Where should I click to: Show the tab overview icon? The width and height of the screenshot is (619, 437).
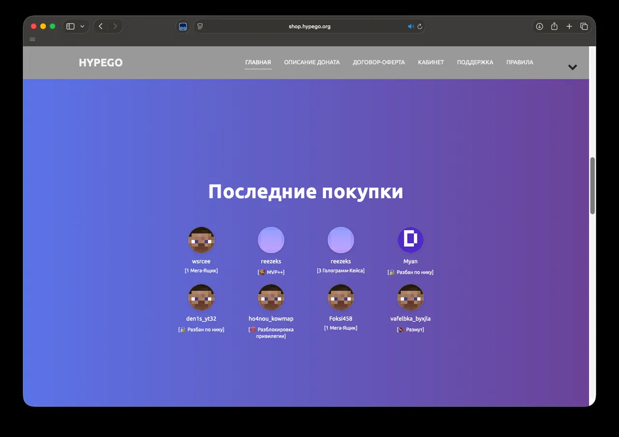(584, 27)
